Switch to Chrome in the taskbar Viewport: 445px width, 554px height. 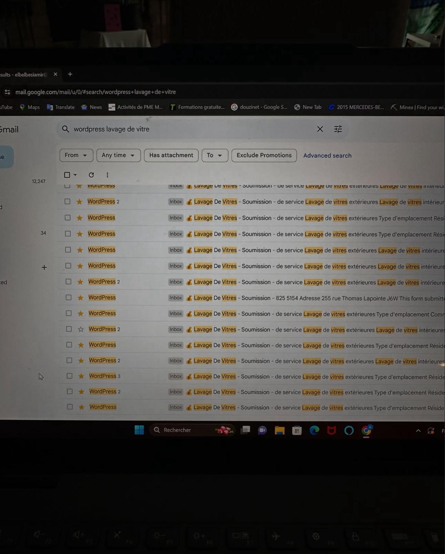pyautogui.click(x=366, y=430)
